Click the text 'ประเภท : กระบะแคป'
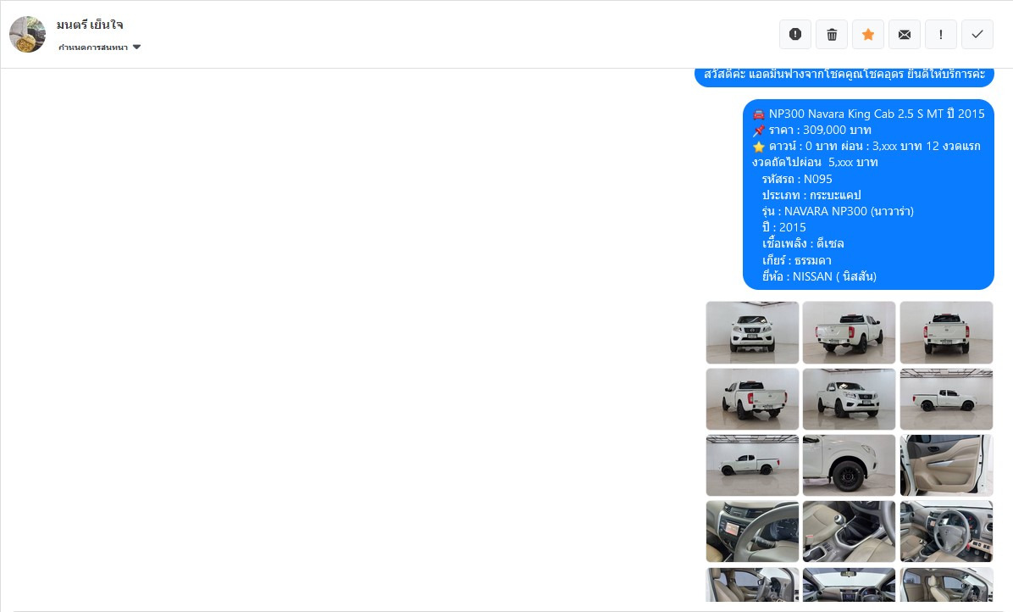1013x612 pixels. coord(811,195)
